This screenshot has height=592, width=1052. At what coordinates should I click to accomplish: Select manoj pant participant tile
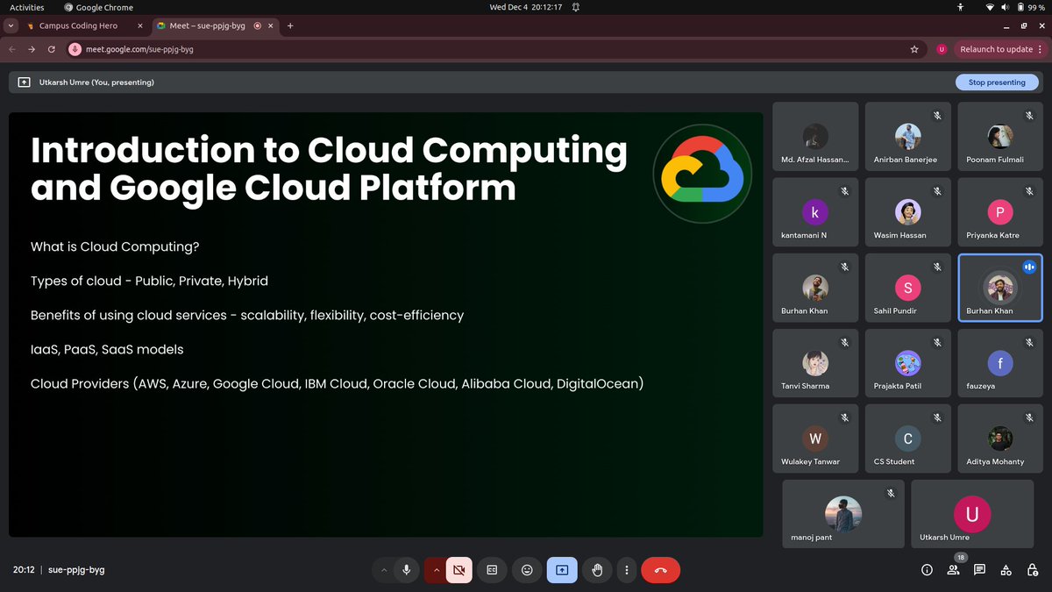(843, 514)
